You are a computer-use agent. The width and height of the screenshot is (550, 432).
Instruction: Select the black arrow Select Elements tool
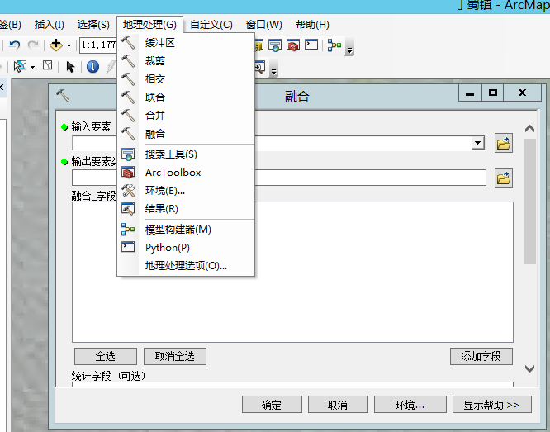coord(70,67)
